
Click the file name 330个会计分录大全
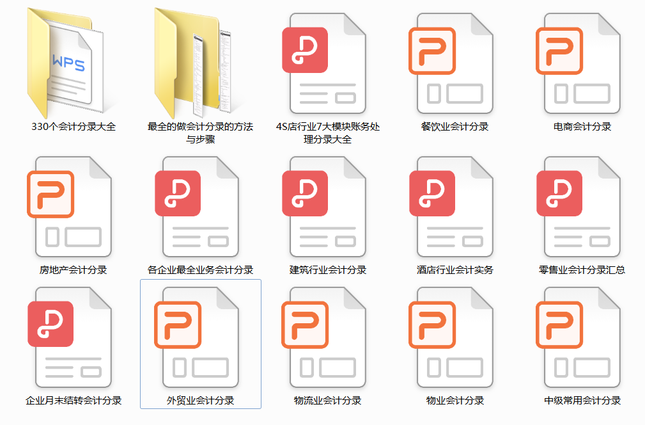click(x=74, y=127)
